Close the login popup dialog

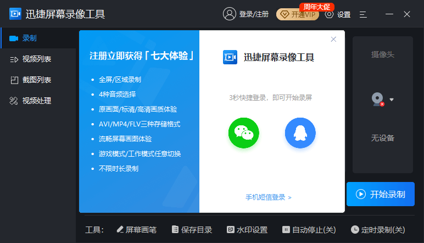[x=333, y=39]
